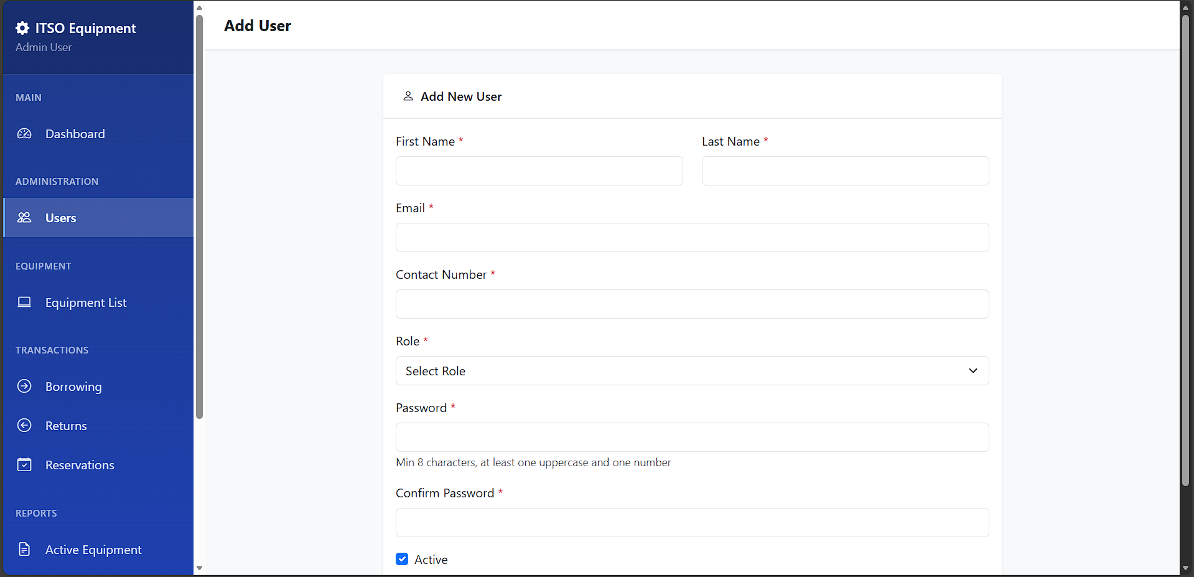Viewport: 1194px width, 577px height.
Task: Click the Equipment List laptop icon
Action: coord(24,303)
